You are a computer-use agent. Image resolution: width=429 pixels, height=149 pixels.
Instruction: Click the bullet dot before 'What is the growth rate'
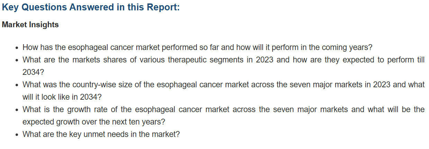pyautogui.click(x=17, y=110)
